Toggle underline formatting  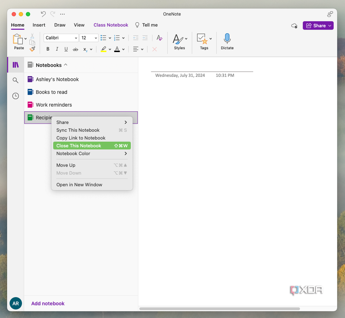pos(66,49)
